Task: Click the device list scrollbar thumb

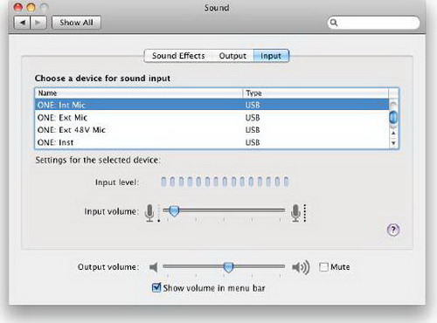Action: click(x=393, y=117)
